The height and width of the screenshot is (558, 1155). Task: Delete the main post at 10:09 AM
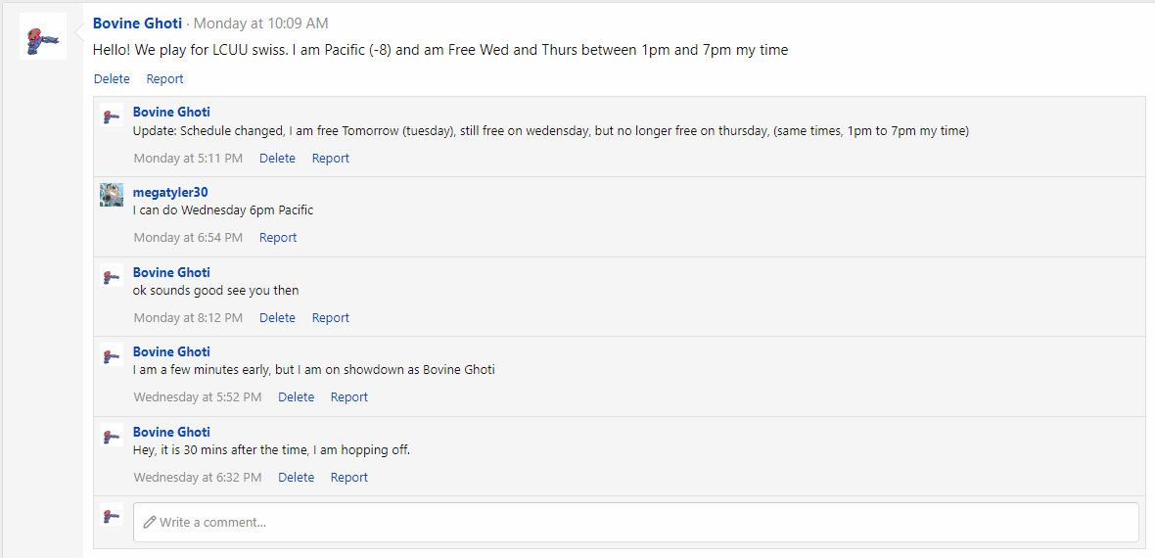(x=112, y=79)
